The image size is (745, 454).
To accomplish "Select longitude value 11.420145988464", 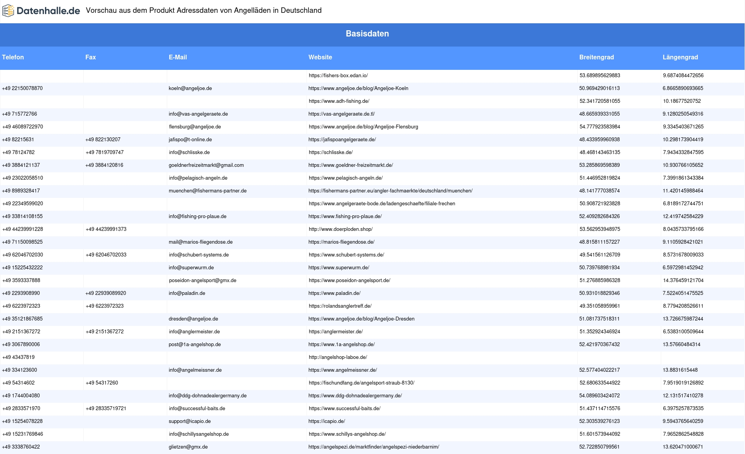I will 683,191.
